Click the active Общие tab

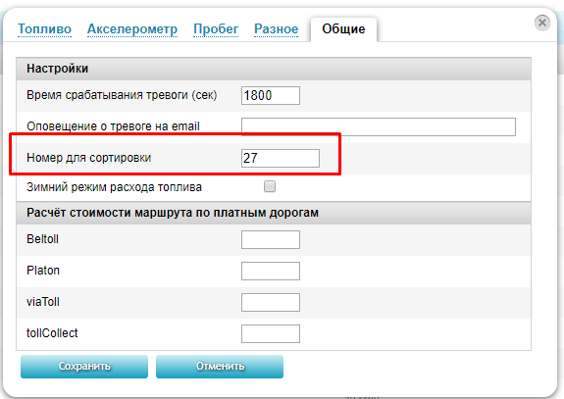pos(343,29)
